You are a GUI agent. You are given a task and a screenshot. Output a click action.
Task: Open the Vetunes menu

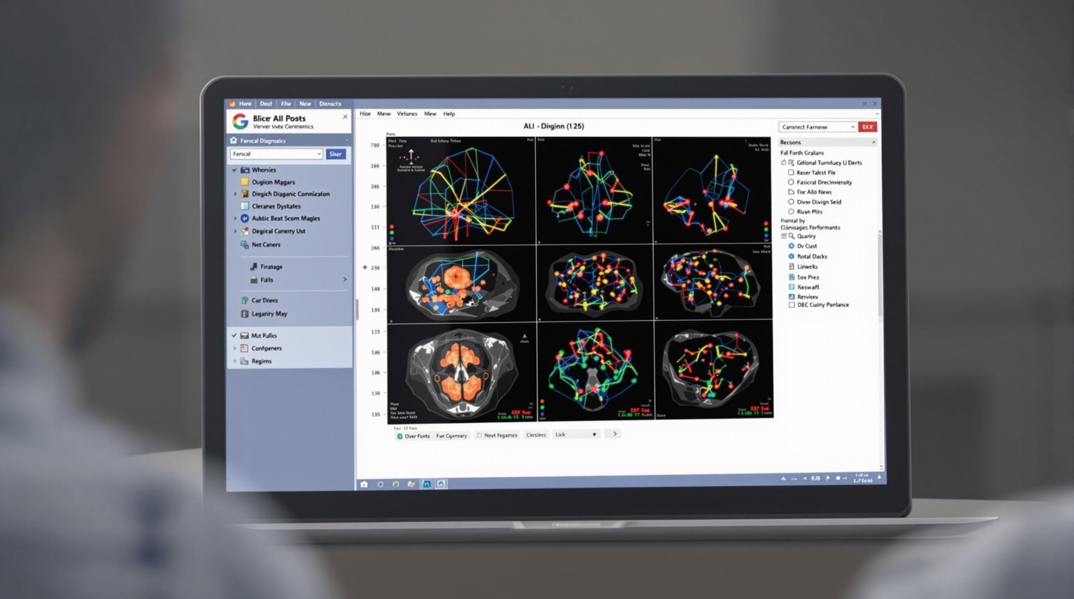coord(407,114)
